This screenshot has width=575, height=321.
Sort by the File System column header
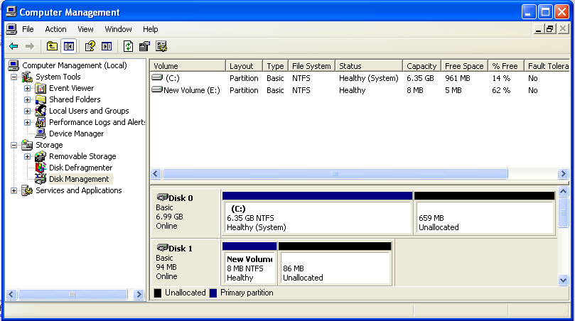[x=312, y=66]
